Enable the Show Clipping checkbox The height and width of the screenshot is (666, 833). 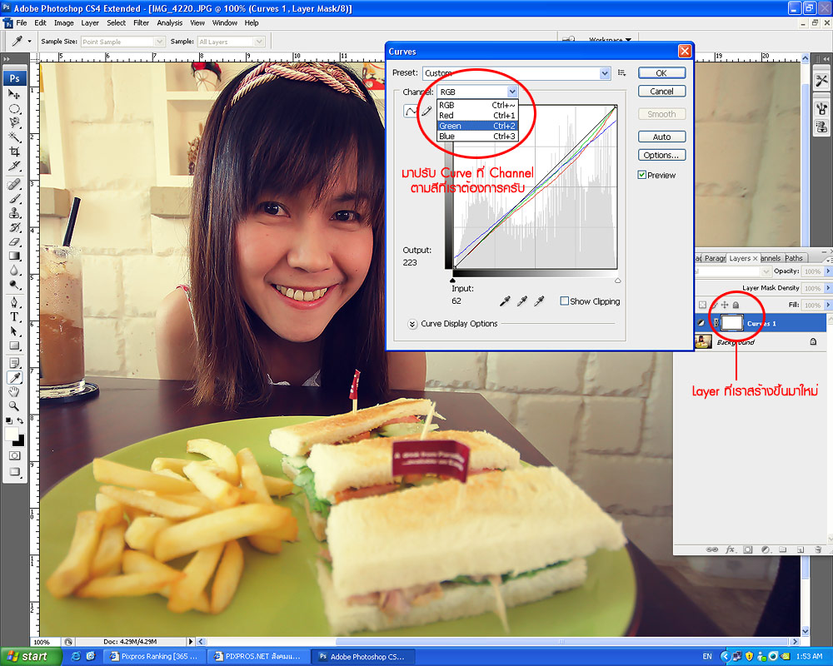565,301
